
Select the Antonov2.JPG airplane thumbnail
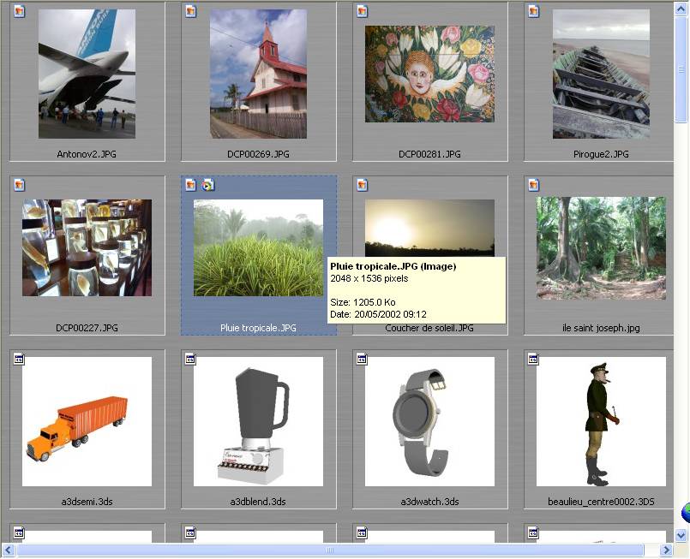[x=87, y=74]
